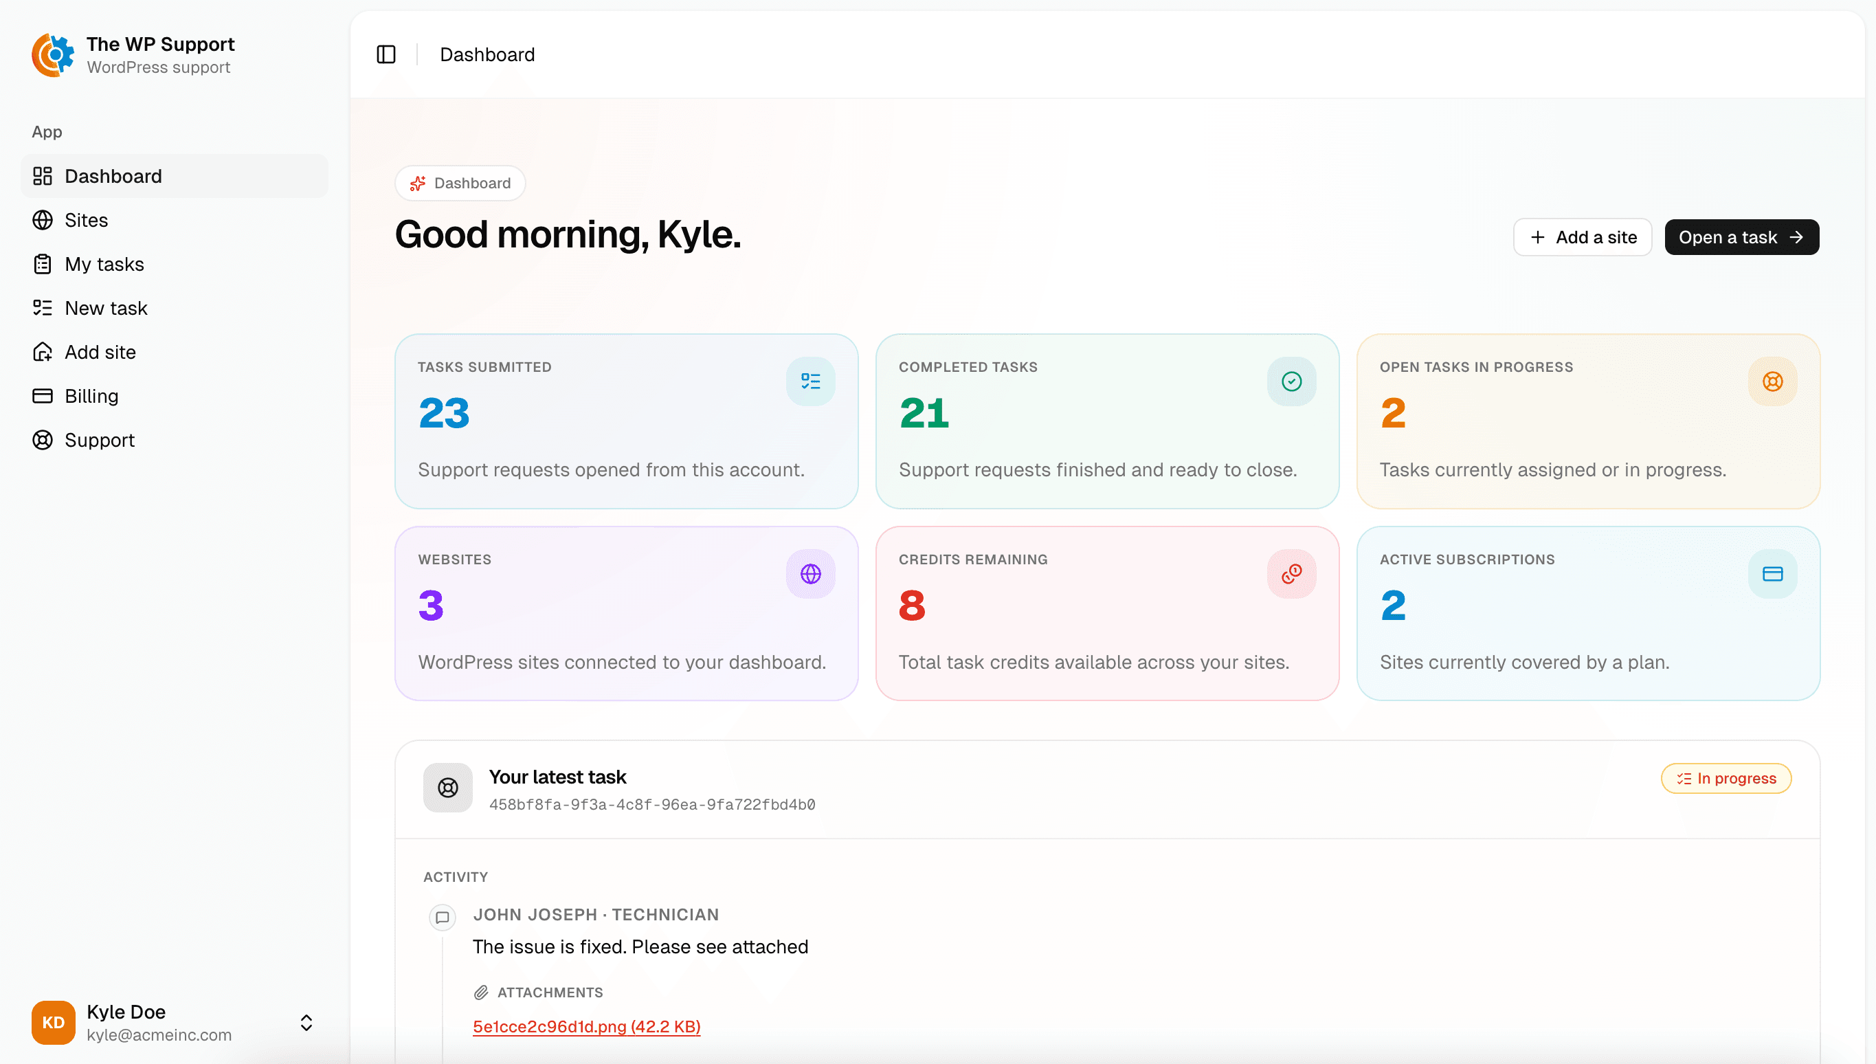1876x1064 pixels.
Task: Click the number 23 tasks submitted
Action: [x=443, y=413]
